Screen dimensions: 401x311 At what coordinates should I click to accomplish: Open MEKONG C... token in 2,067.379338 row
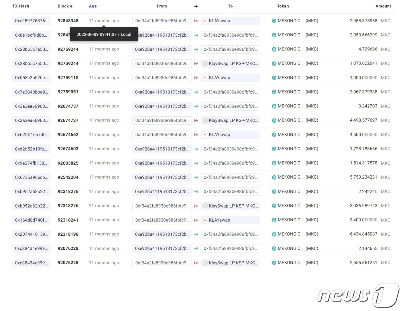click(290, 92)
